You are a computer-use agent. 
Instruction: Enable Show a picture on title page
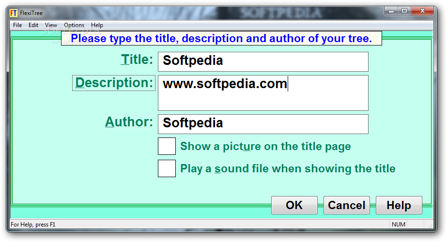point(167,146)
